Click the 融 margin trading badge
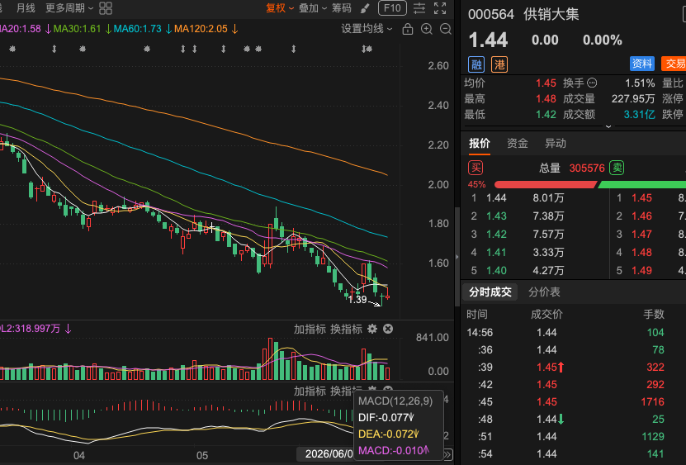The height and width of the screenshot is (465, 686). tap(476, 64)
